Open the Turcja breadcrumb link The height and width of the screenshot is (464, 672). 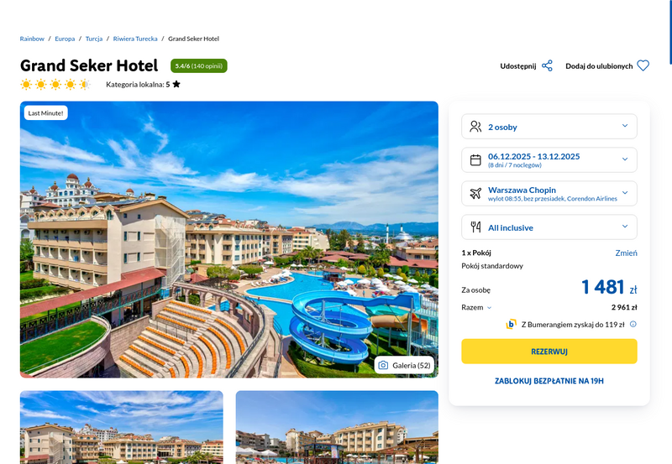[94, 39]
